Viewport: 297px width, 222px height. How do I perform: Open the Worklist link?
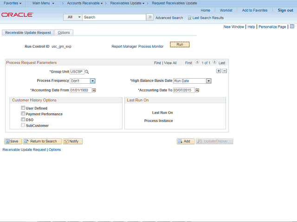point(226,10)
